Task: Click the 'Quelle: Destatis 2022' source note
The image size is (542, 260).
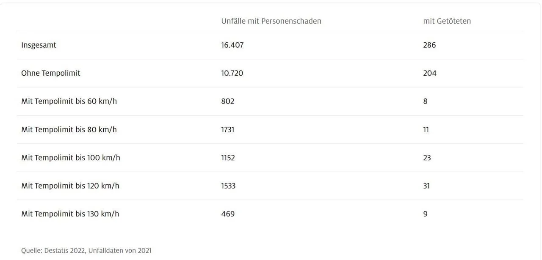Action: tap(86, 251)
